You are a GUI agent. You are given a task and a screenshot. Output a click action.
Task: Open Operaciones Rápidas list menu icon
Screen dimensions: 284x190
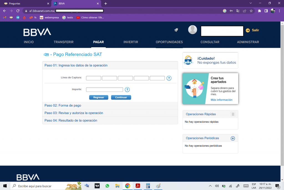pyautogui.click(x=233, y=114)
